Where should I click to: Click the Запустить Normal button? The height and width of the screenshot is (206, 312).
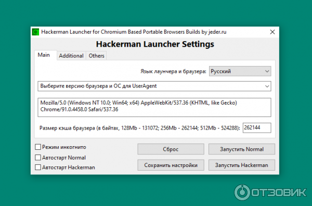242,149
